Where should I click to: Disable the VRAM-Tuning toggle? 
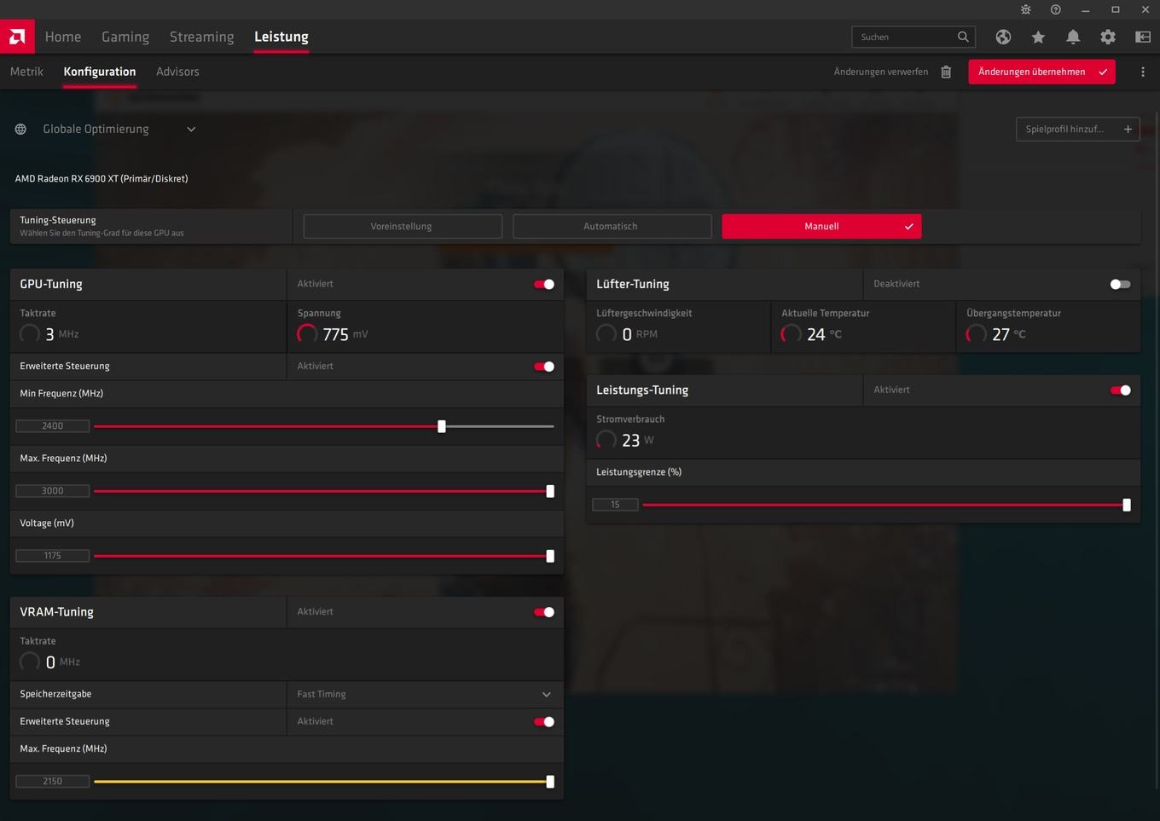(x=544, y=612)
